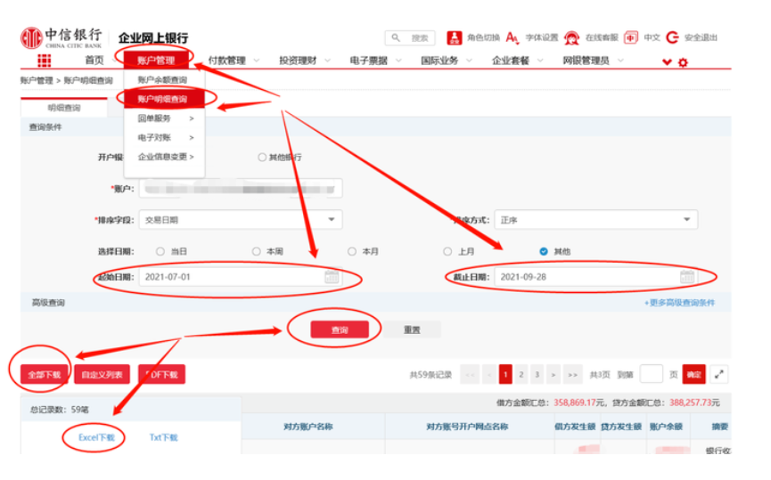Switch to the 明细查询 tab
Viewport: 771px width, 480px height.
click(64, 108)
